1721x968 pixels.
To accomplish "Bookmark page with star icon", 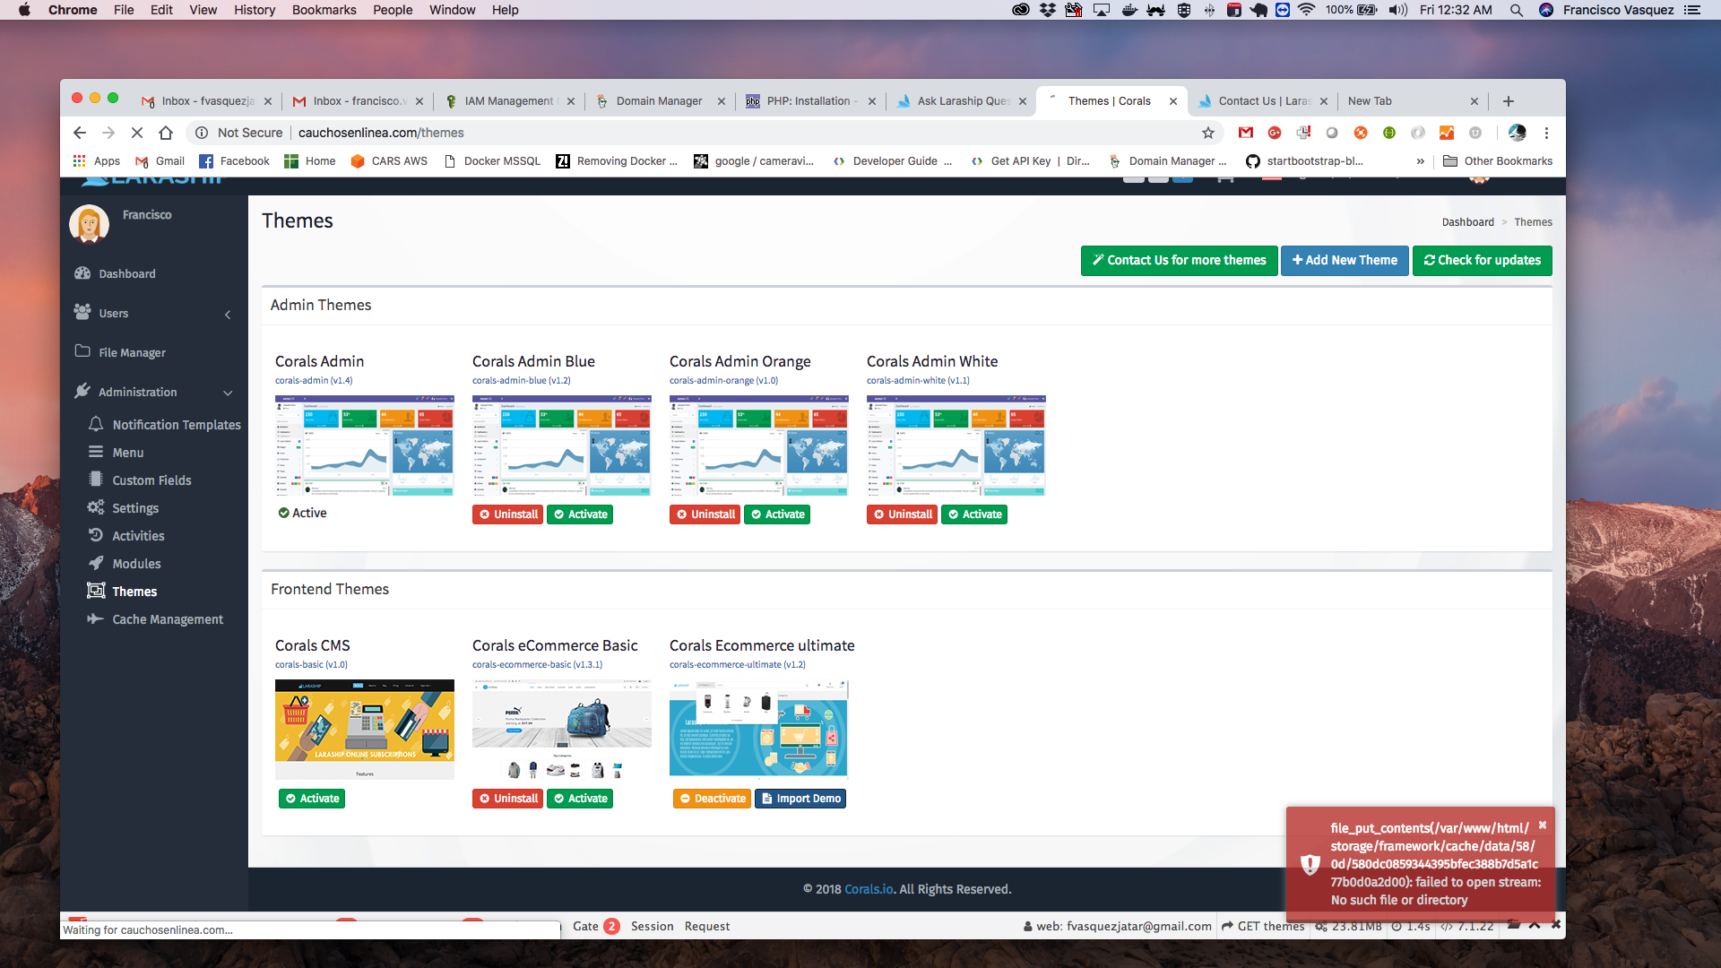I will click(1208, 133).
